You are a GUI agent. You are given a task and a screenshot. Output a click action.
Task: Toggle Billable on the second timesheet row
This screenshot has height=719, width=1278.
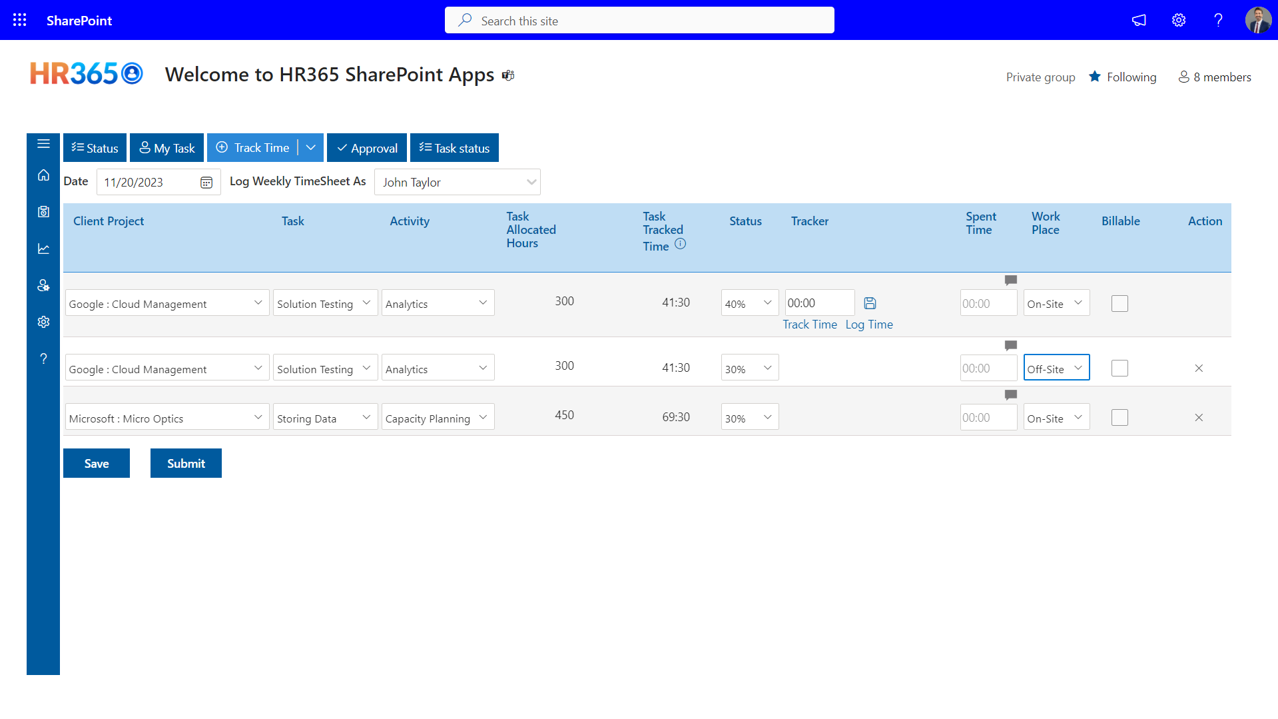tap(1119, 368)
